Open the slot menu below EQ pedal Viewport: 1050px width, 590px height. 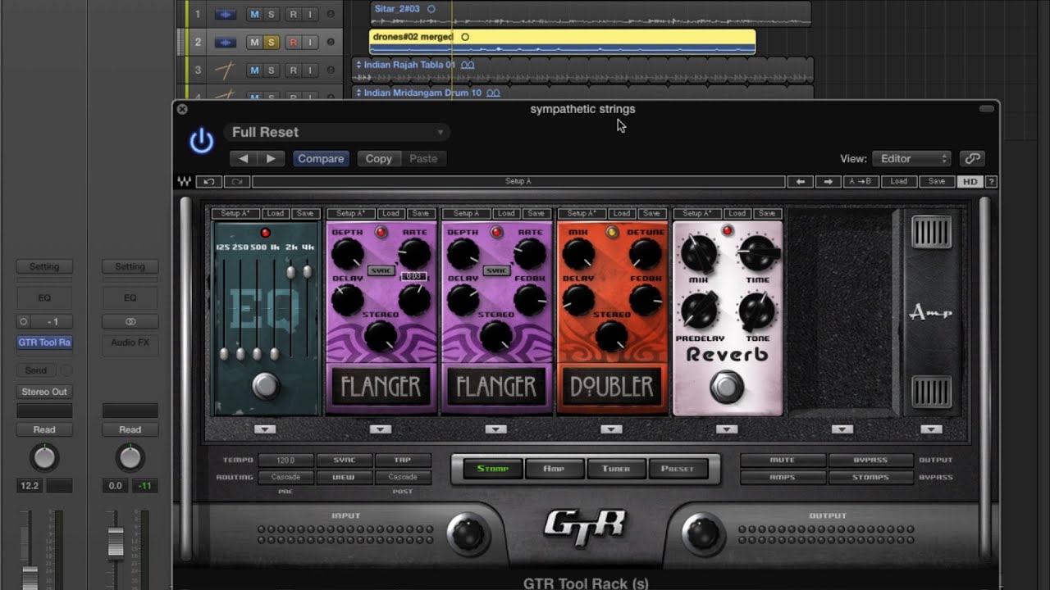[x=265, y=429]
